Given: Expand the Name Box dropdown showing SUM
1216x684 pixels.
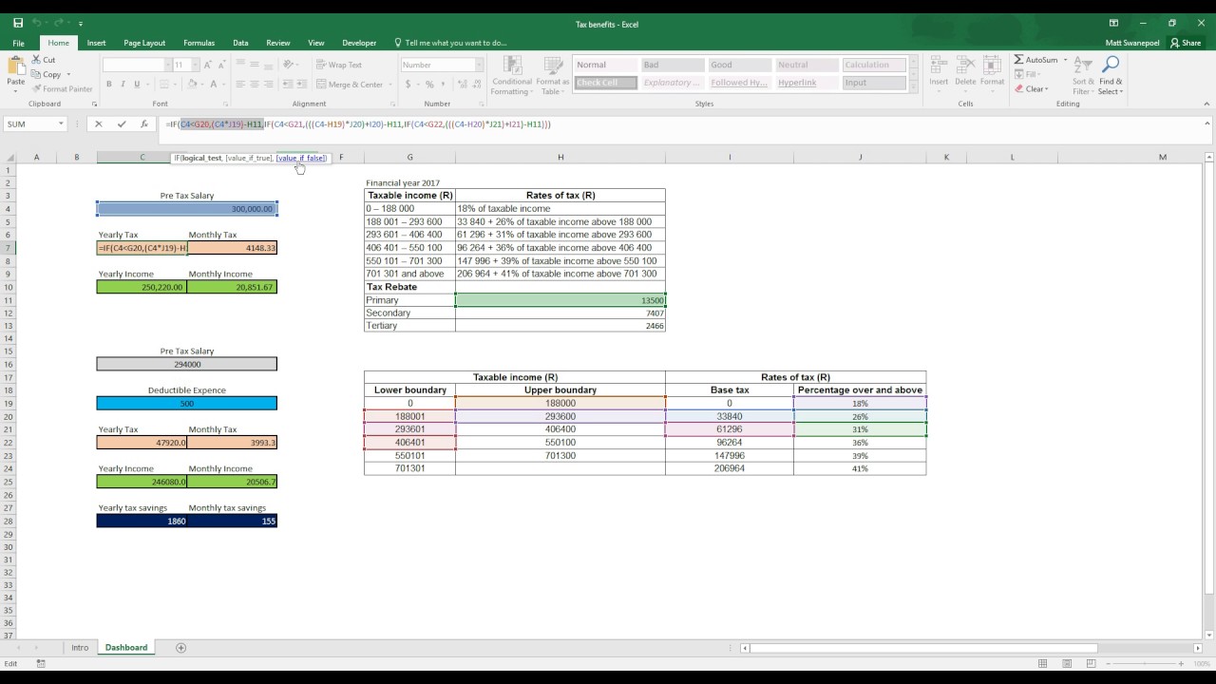Looking at the screenshot, I should 61,123.
